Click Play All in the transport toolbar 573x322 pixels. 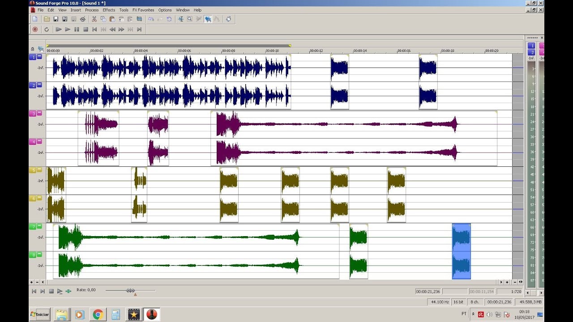(x=59, y=30)
